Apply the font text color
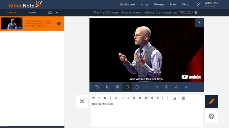This screenshot has height=128, width=229. 175,98
